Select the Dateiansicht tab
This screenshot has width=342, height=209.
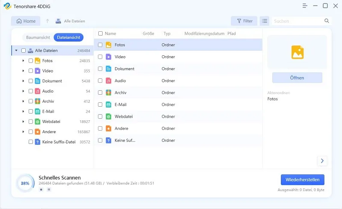click(x=69, y=38)
